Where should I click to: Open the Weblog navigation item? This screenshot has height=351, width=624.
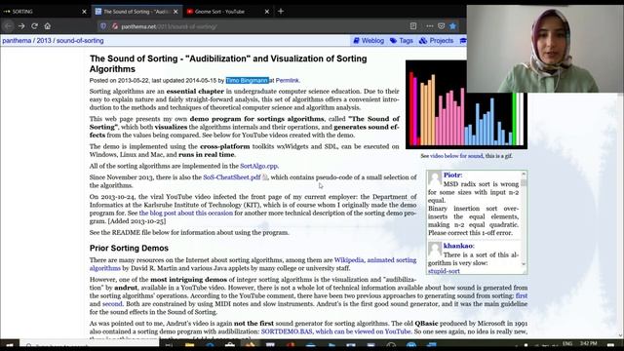coord(369,41)
